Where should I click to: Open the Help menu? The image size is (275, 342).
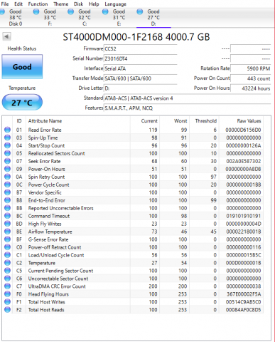click(x=94, y=4)
